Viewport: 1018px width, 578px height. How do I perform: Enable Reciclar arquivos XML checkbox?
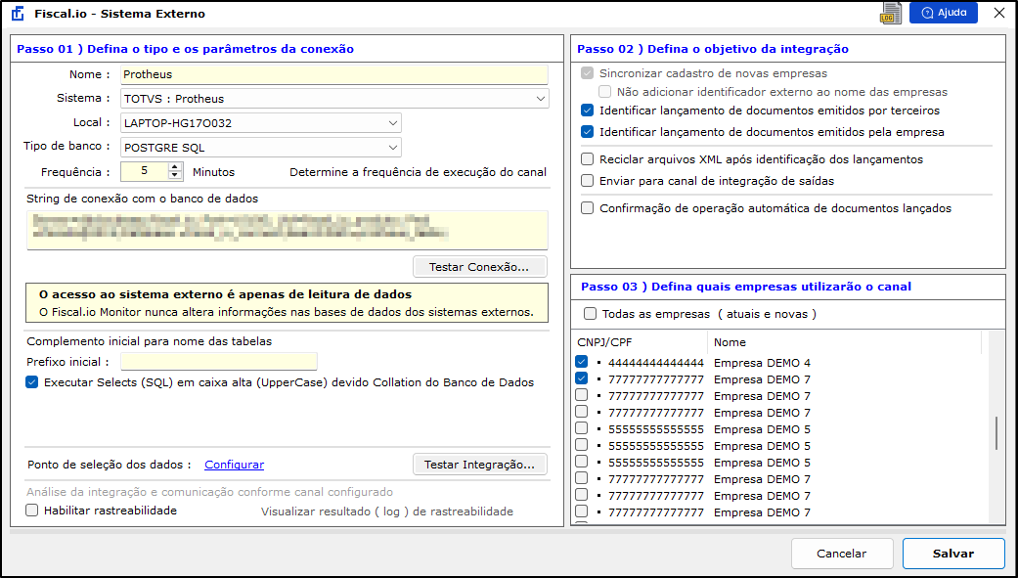tap(587, 159)
